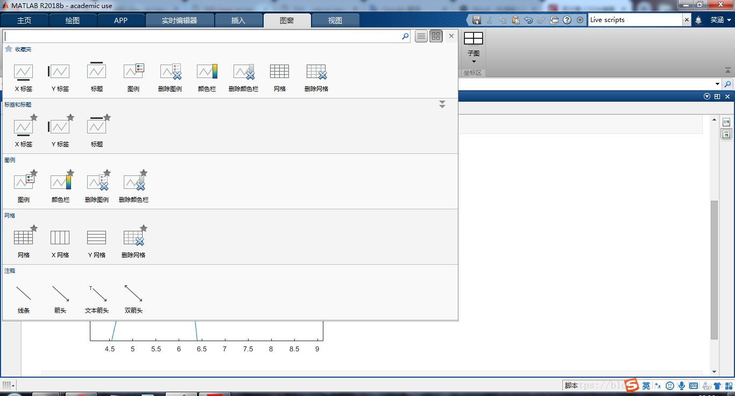The image size is (735, 396).
Task: Click the help question mark icon
Action: (567, 20)
